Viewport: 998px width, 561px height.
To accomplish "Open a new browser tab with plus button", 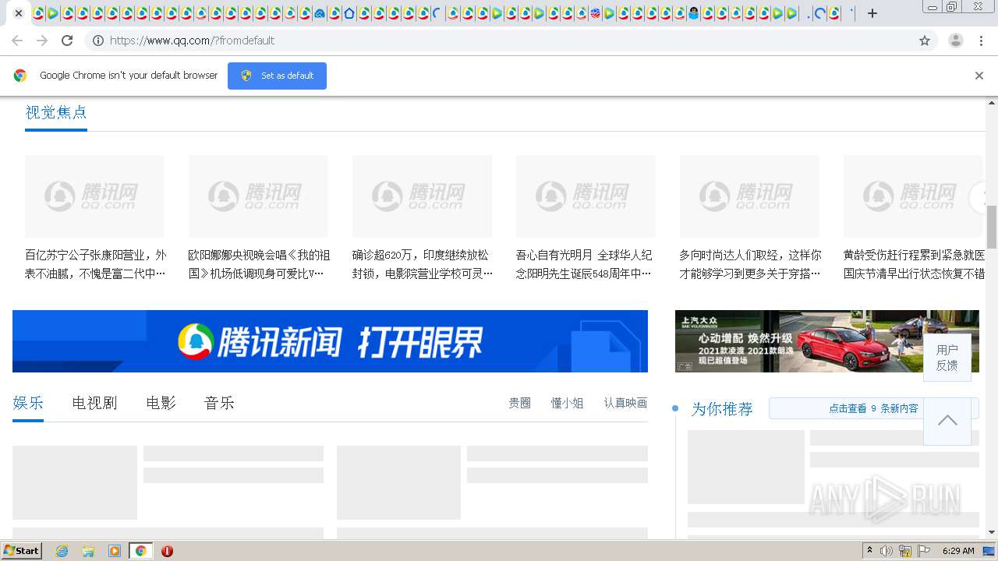I will pos(872,13).
